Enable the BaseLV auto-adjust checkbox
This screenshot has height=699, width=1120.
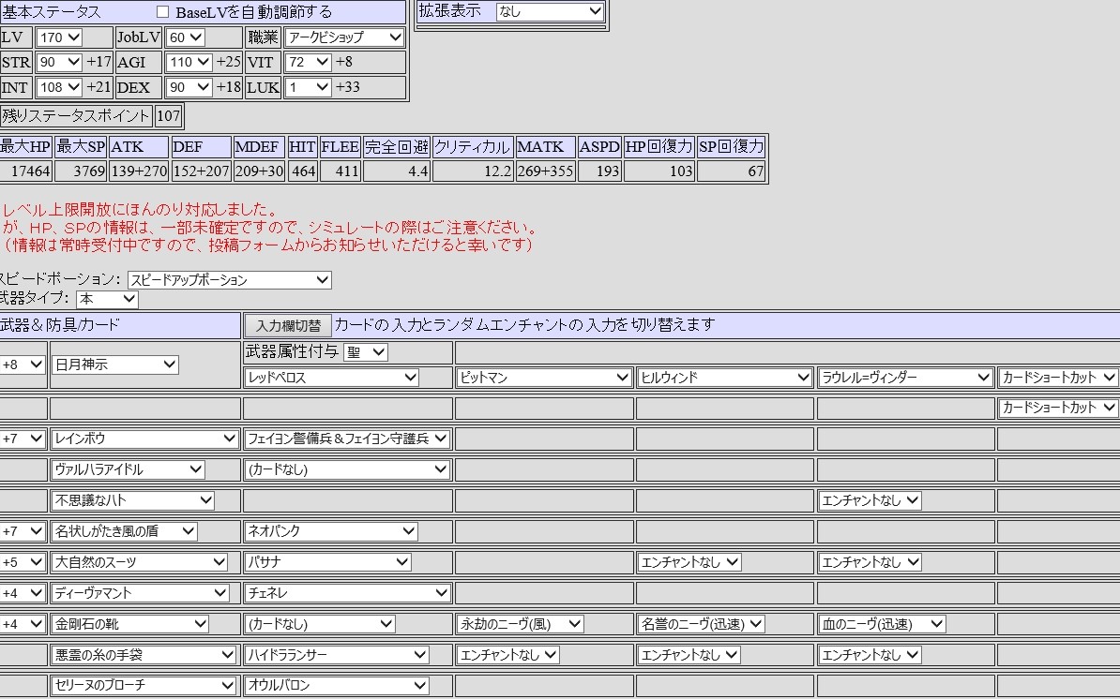(163, 12)
